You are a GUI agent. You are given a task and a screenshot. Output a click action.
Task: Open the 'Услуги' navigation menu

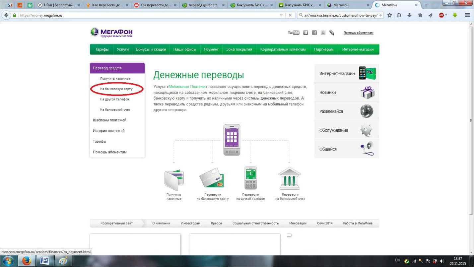(123, 49)
